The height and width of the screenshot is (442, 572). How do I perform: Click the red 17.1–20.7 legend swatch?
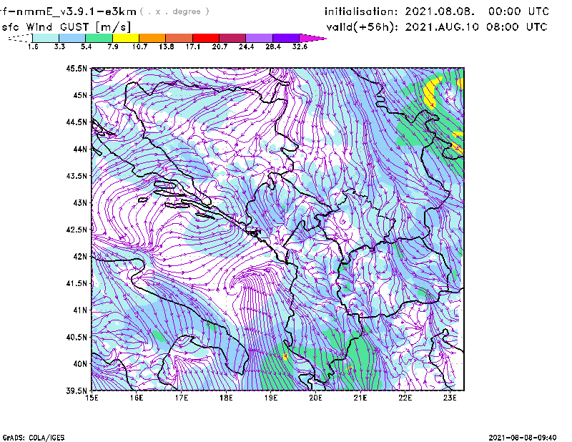coord(206,38)
